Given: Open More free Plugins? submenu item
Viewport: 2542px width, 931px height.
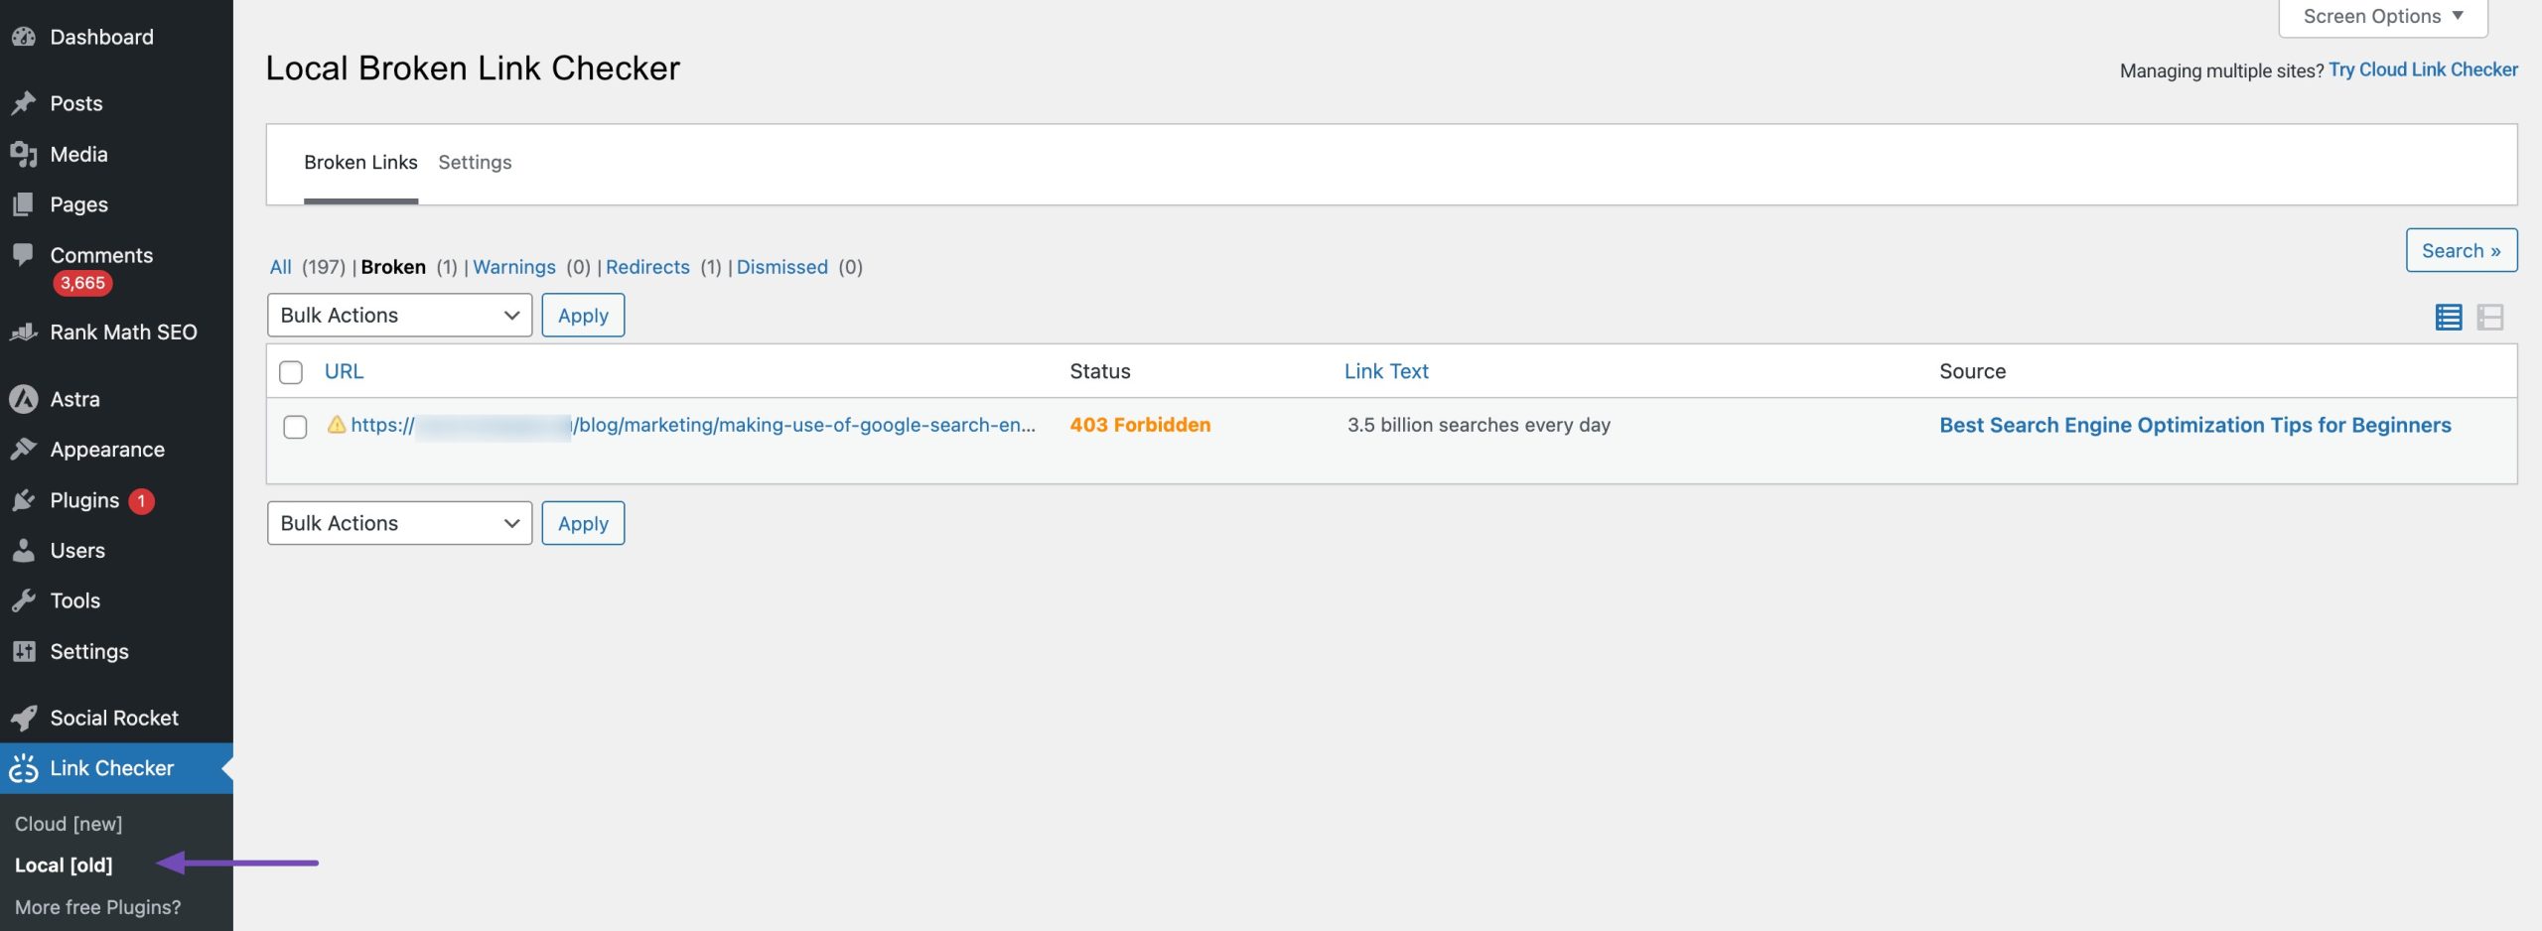Looking at the screenshot, I should coord(98,907).
